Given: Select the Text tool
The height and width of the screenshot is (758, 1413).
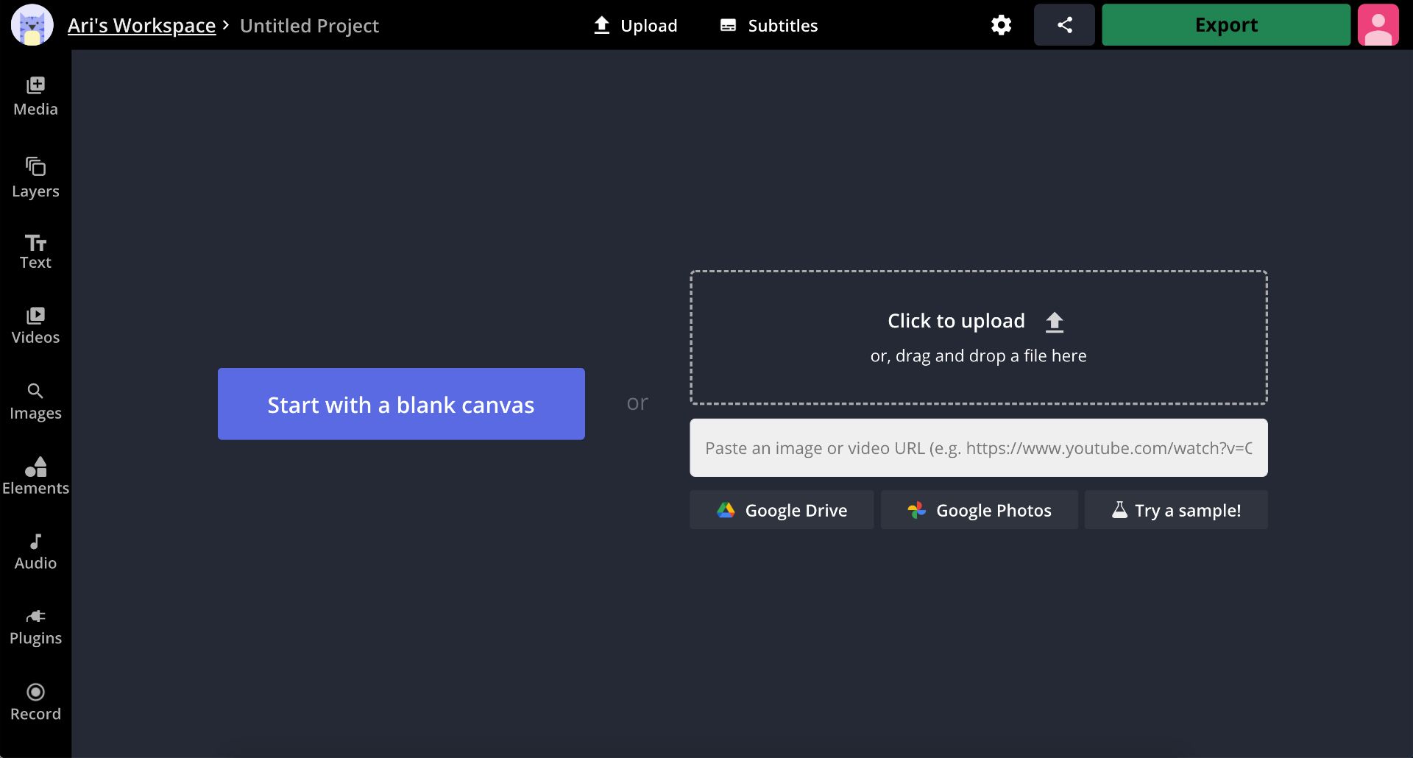Looking at the screenshot, I should tap(35, 252).
